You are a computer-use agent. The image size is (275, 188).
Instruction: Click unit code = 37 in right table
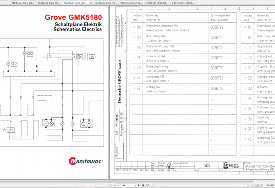(x=248, y=129)
